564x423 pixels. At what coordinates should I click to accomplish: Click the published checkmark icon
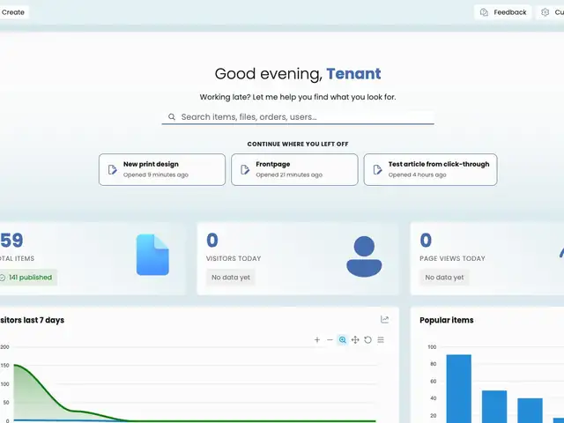click(3, 278)
